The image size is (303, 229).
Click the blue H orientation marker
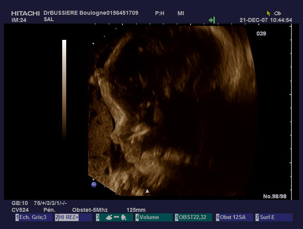94,185
